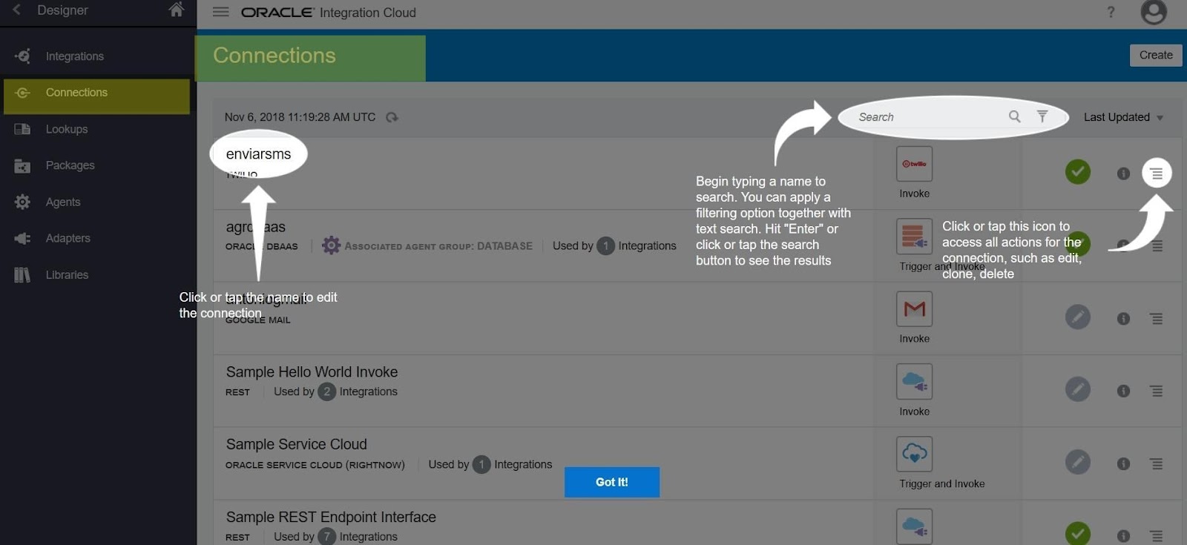
Task: Click the search magnifier icon
Action: click(x=1014, y=116)
